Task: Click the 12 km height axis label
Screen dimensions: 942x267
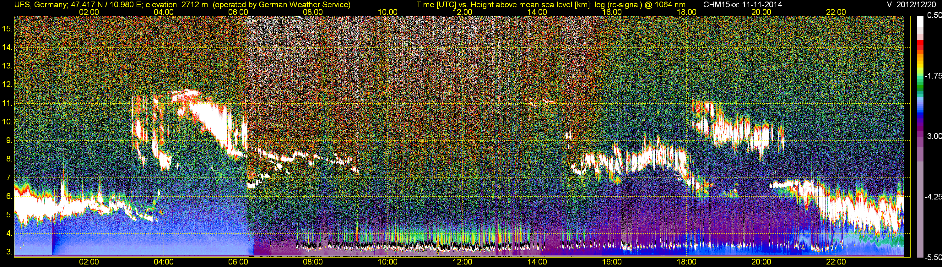Action: click(x=7, y=84)
